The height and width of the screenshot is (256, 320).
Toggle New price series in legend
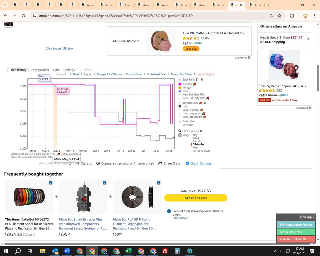pyautogui.click(x=183, y=91)
